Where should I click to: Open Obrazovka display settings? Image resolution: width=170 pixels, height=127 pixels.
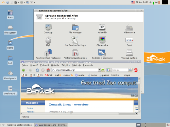[x=102, y=41]
